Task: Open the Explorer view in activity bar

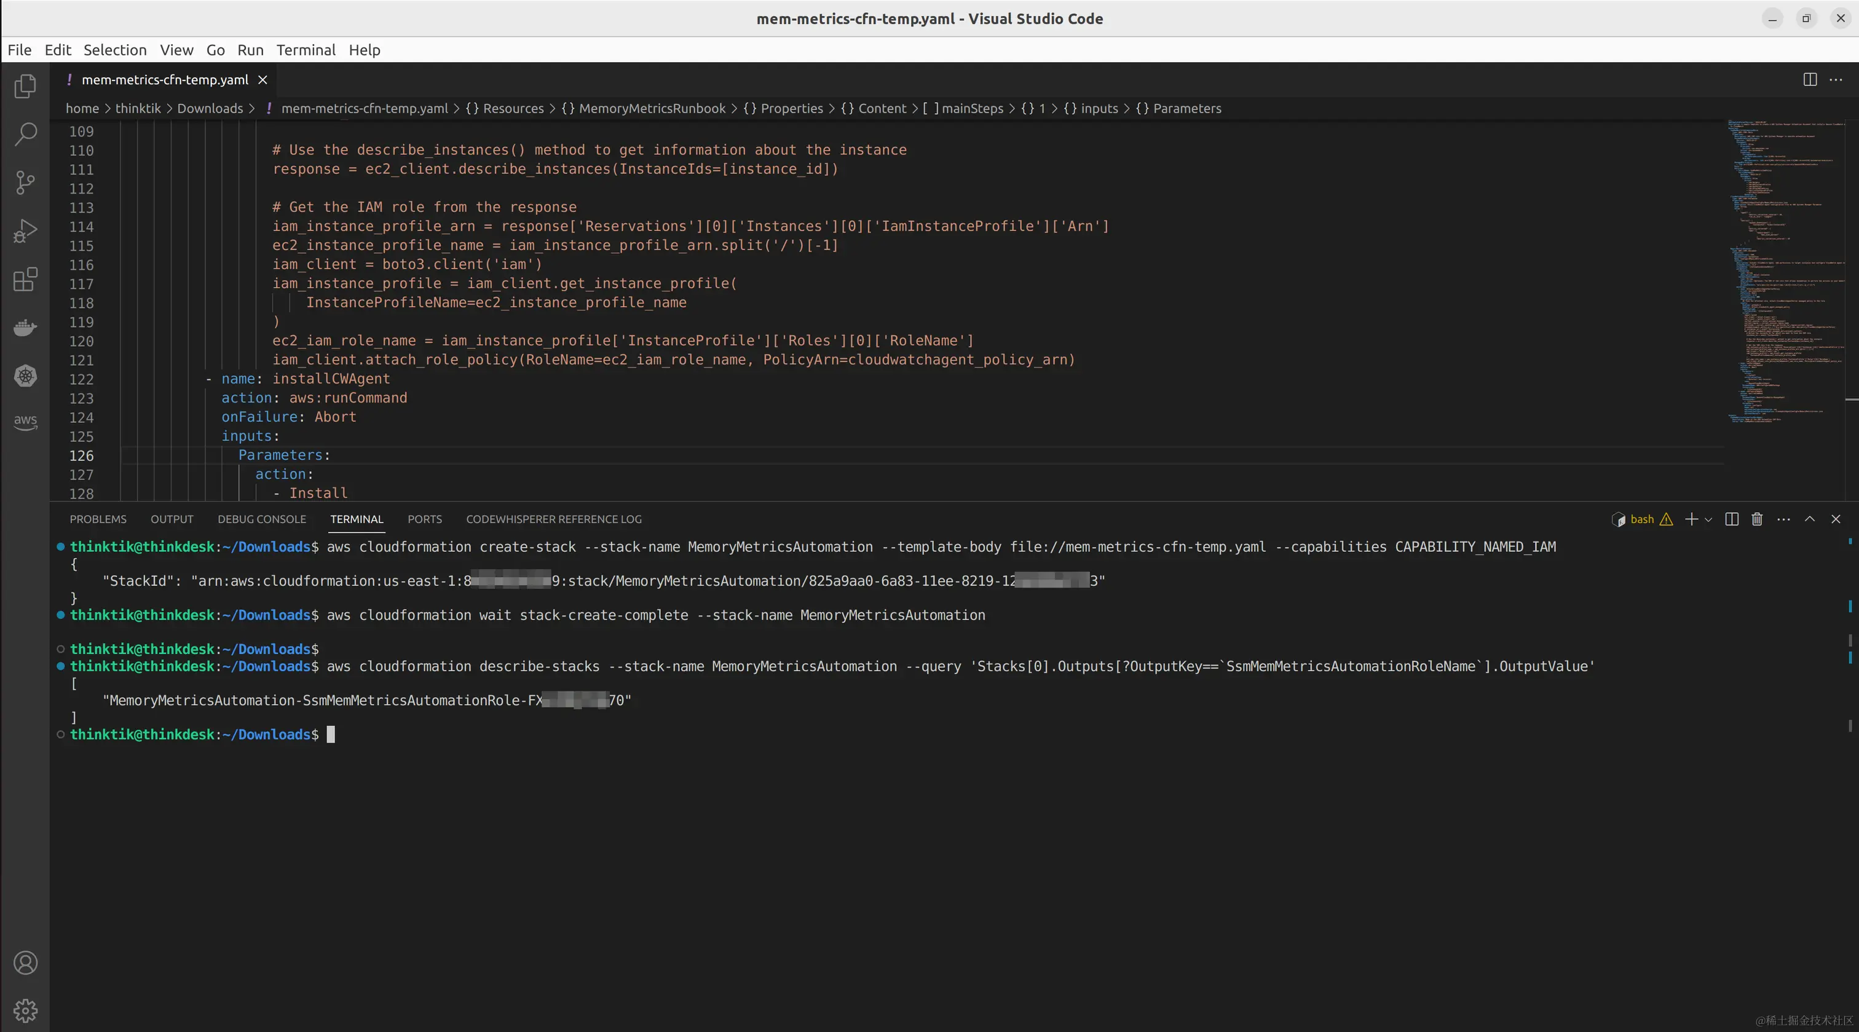Action: tap(25, 87)
